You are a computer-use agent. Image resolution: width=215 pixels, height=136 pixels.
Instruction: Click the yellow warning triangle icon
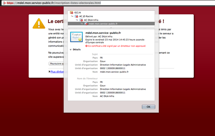[x=39, y=24]
